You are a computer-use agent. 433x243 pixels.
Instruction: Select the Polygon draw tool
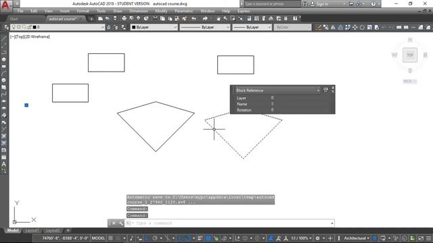coord(3,59)
